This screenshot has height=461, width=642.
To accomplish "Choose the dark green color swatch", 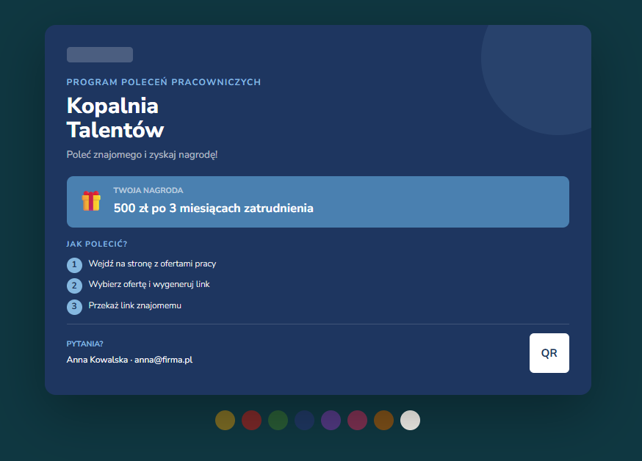I will [x=278, y=420].
